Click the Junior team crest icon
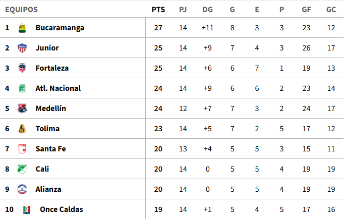This screenshot has width=344, height=219. pos(22,48)
